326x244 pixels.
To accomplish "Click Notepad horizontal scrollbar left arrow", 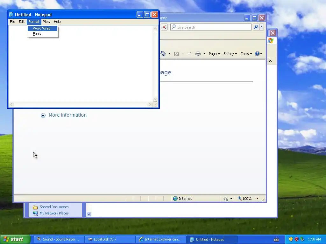I will tap(12, 105).
